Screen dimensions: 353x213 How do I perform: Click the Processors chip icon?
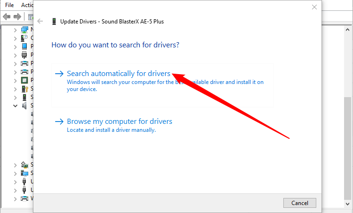24,80
